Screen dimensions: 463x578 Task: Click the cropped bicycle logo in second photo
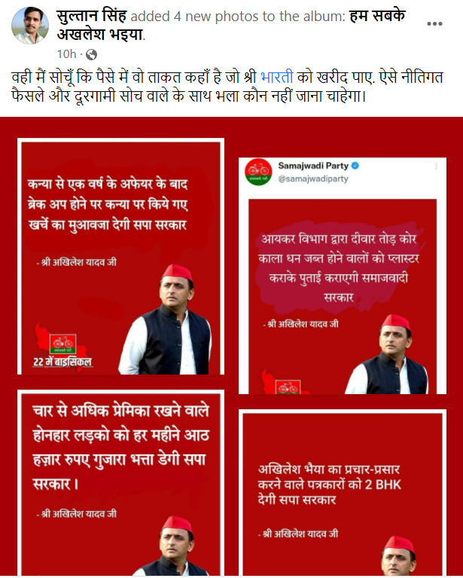point(288,387)
